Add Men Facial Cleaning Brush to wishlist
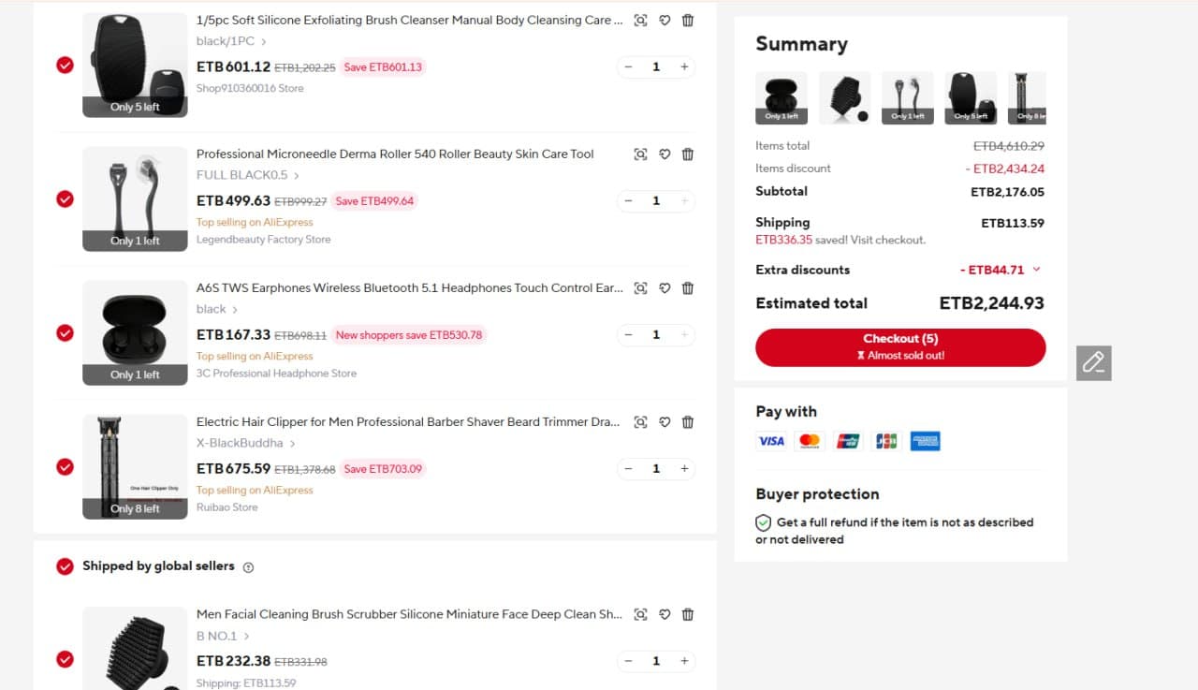 (x=665, y=615)
